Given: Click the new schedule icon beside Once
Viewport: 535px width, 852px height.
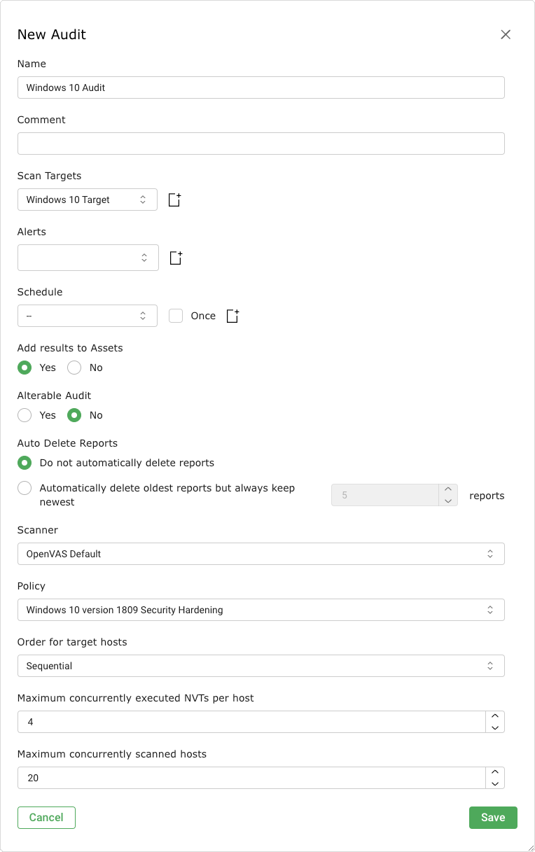Looking at the screenshot, I should (x=233, y=316).
